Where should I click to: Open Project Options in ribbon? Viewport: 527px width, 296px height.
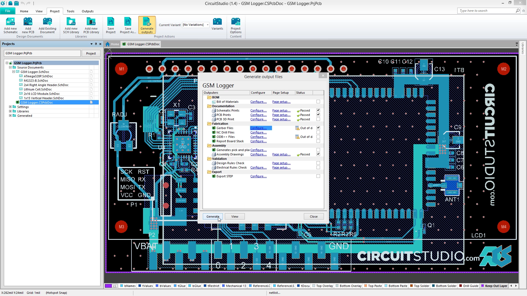click(236, 22)
